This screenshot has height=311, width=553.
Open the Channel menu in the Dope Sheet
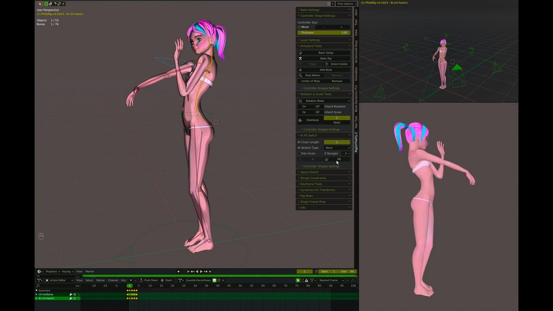pyautogui.click(x=112, y=280)
